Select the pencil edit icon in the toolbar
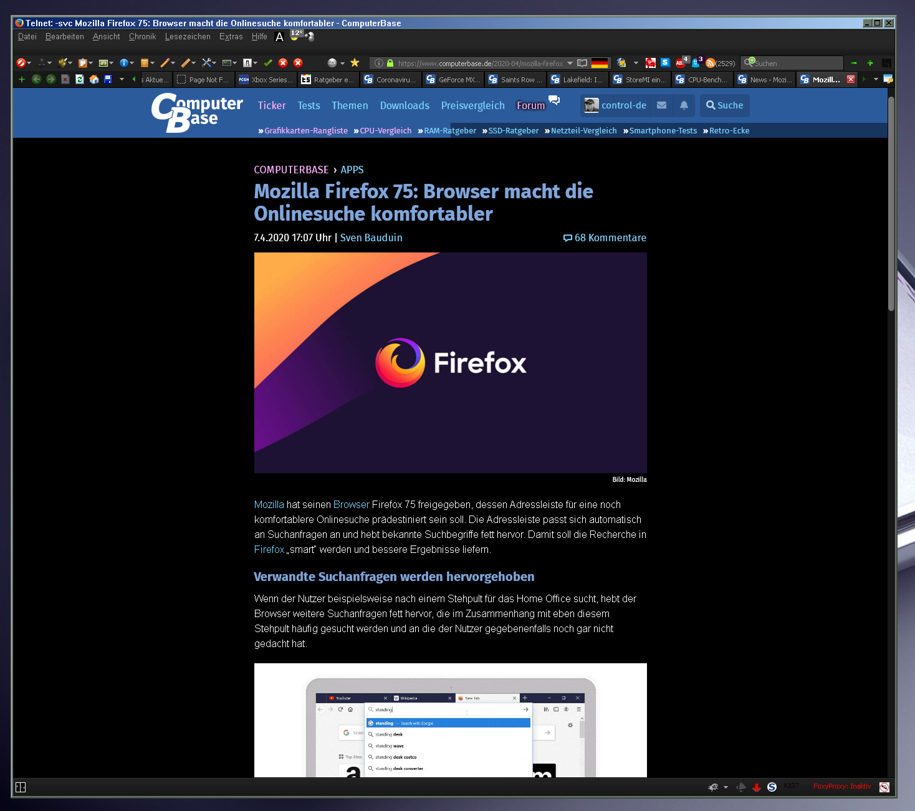 (165, 62)
